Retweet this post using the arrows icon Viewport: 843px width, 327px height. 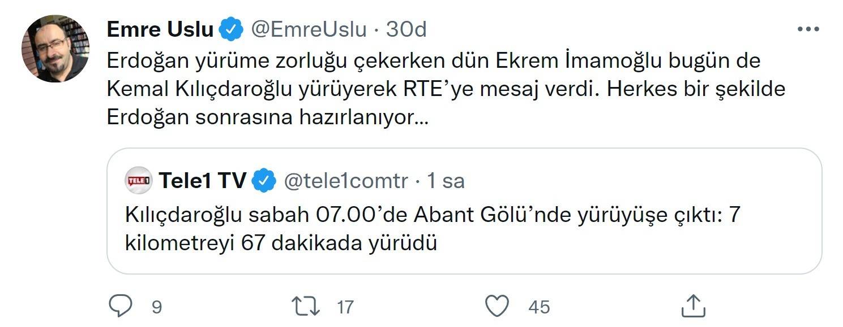[305, 307]
